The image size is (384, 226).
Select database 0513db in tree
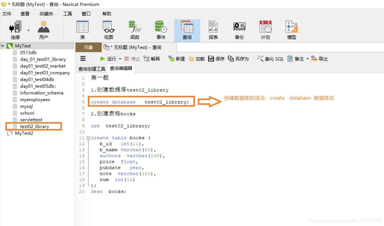[x=28, y=53]
